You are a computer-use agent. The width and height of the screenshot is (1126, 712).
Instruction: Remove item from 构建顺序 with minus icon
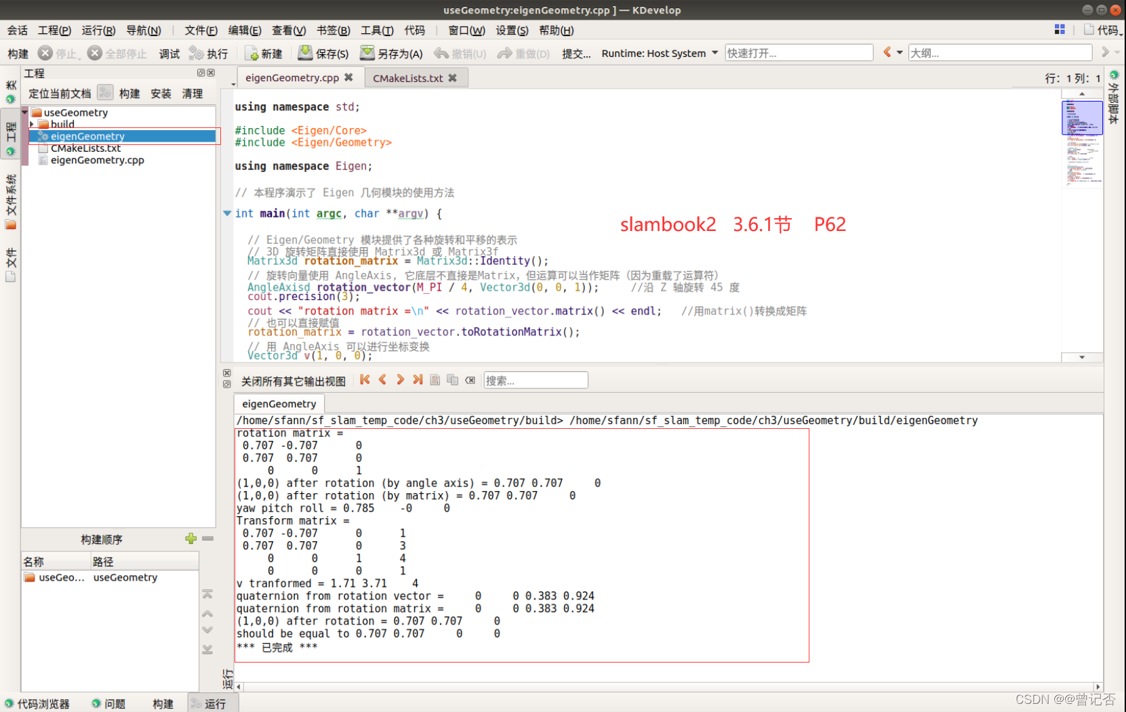click(x=208, y=539)
